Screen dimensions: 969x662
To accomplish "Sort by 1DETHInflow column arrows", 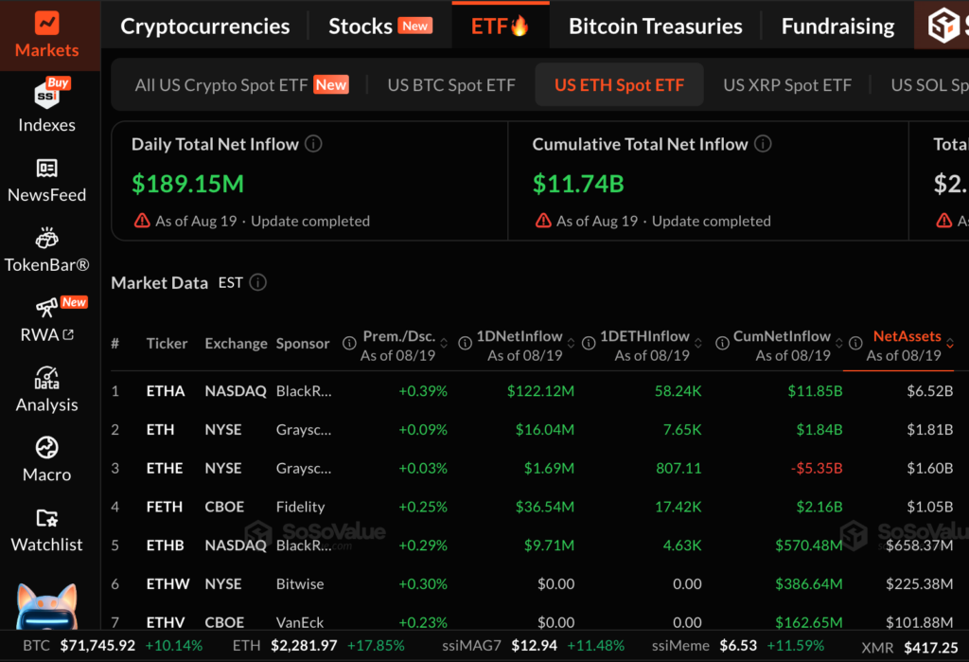I will tap(698, 344).
